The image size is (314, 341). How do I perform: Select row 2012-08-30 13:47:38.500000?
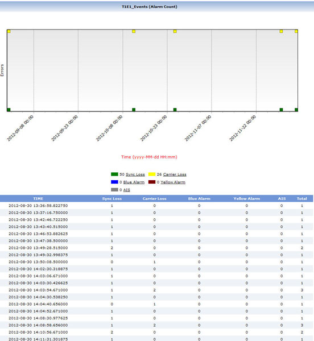tap(156, 241)
